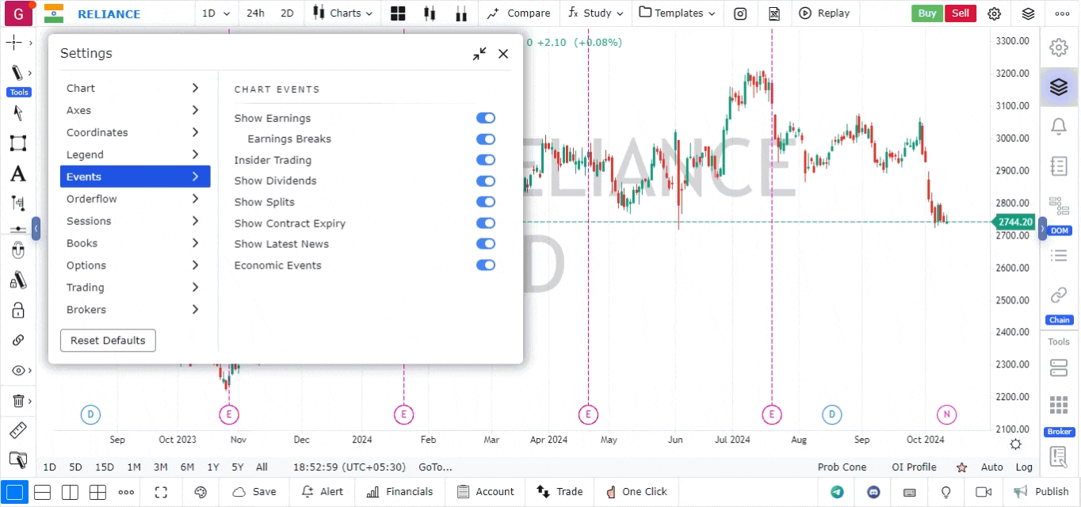Image resolution: width=1081 pixels, height=507 pixels.
Task: Open the Templates dropdown
Action: 677,13
